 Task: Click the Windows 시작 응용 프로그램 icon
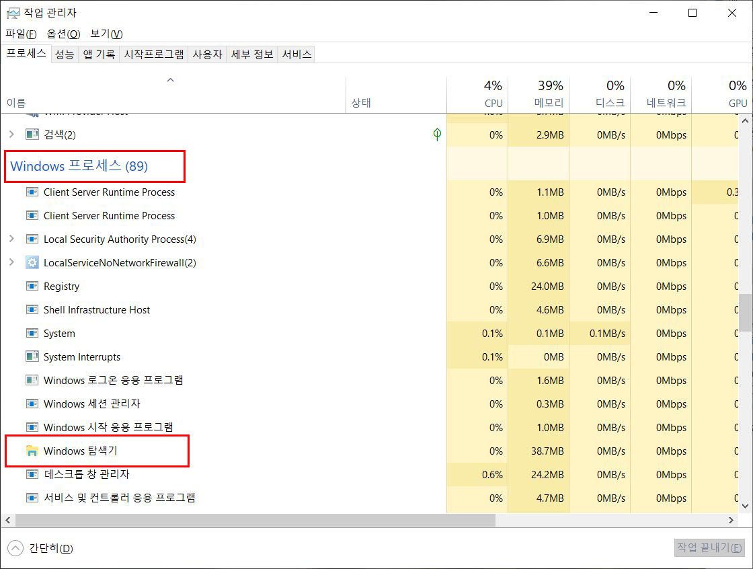tap(32, 427)
